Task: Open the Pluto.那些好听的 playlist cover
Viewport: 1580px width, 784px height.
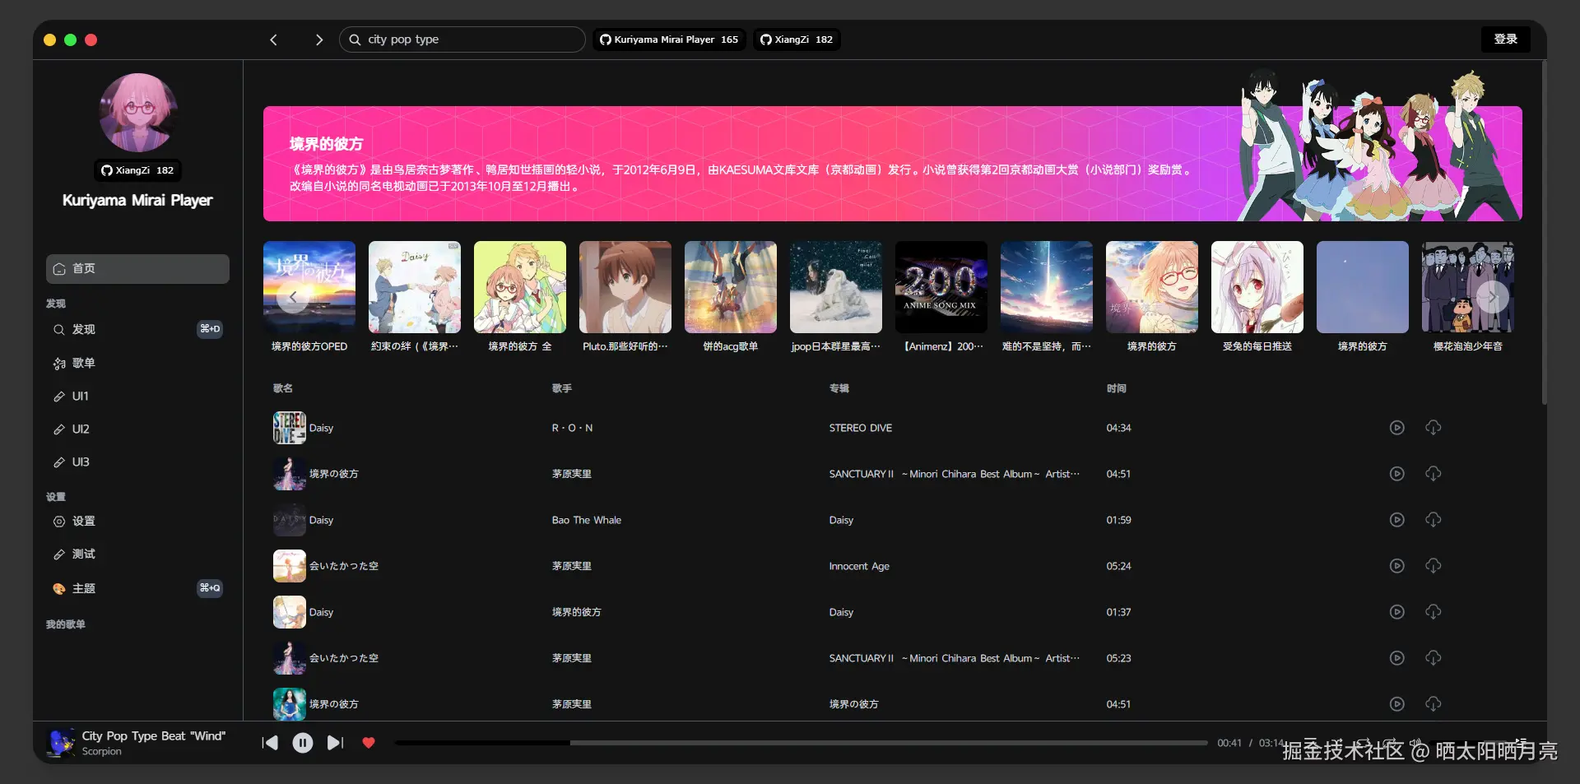Action: pyautogui.click(x=625, y=287)
